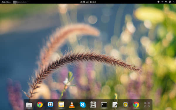Open the yellow notes app in the dock
Viewport: 176px width, 110px height.
point(61,104)
